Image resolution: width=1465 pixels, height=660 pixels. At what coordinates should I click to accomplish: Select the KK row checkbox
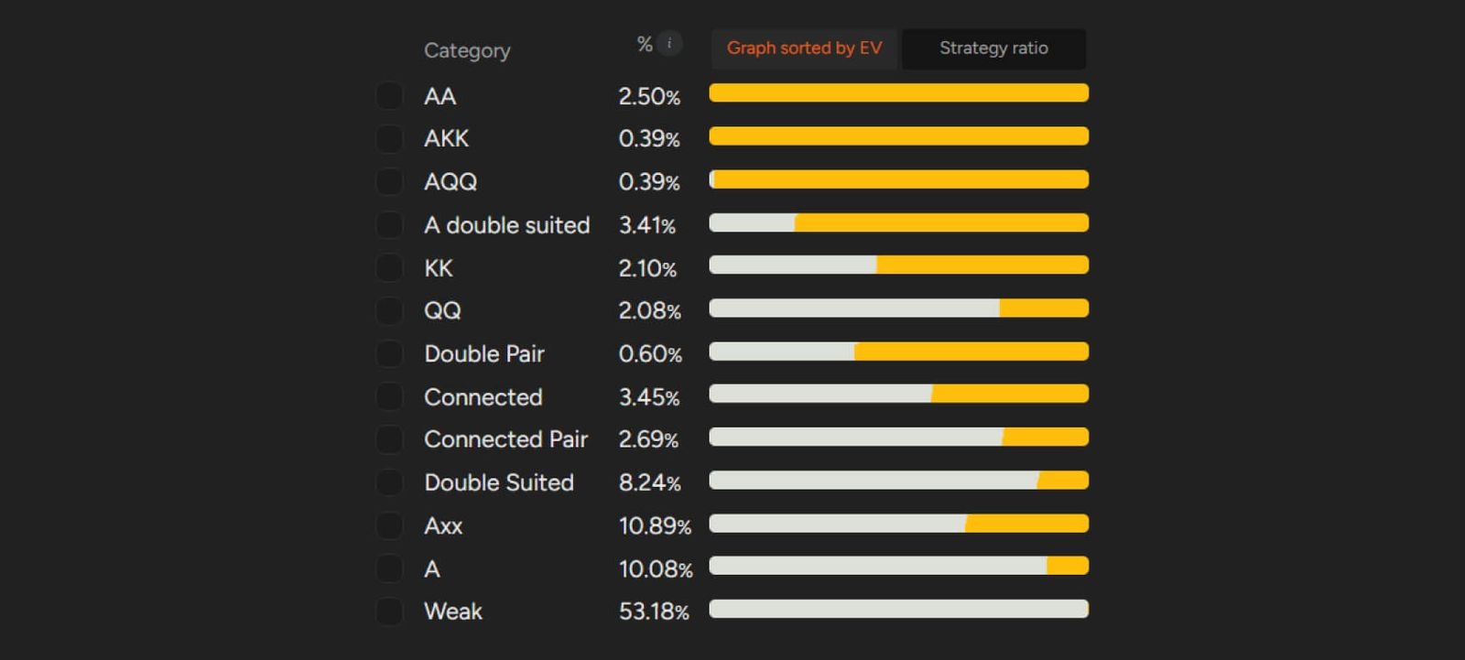point(389,268)
